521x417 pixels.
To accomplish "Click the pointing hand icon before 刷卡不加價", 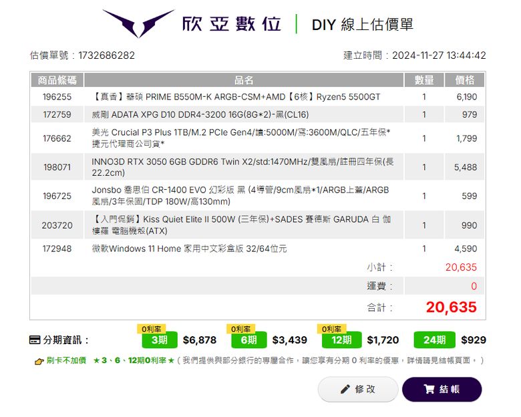I will tap(39, 361).
